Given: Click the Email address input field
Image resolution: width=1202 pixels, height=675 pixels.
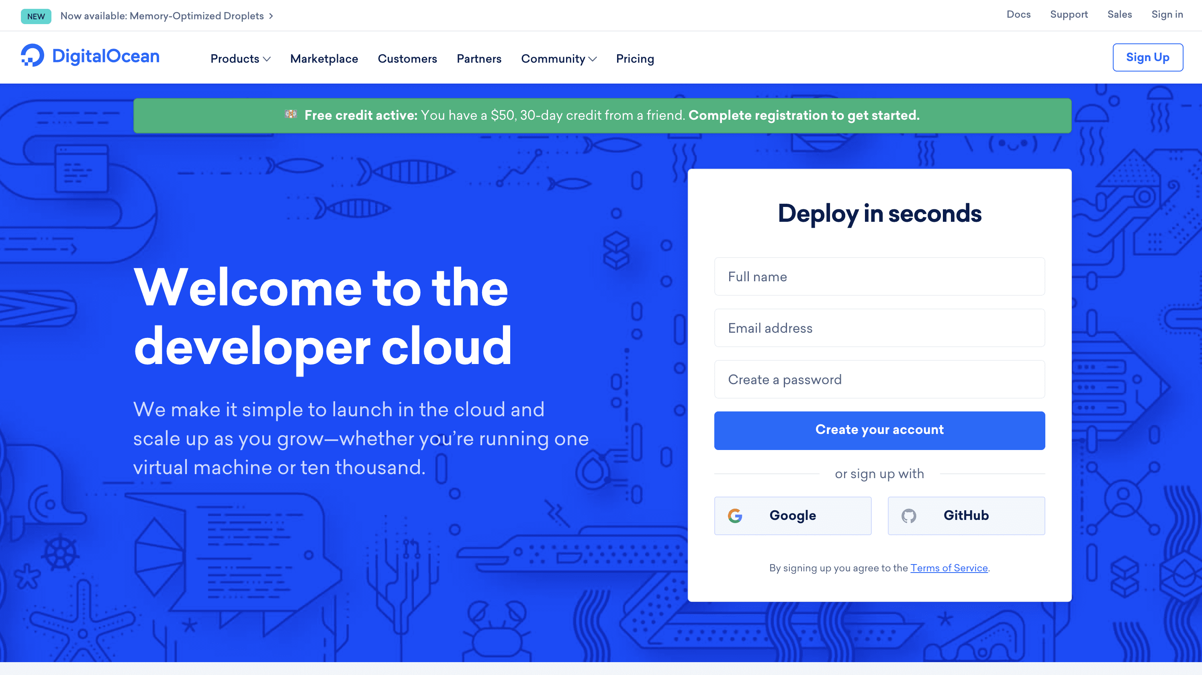Looking at the screenshot, I should pyautogui.click(x=879, y=328).
